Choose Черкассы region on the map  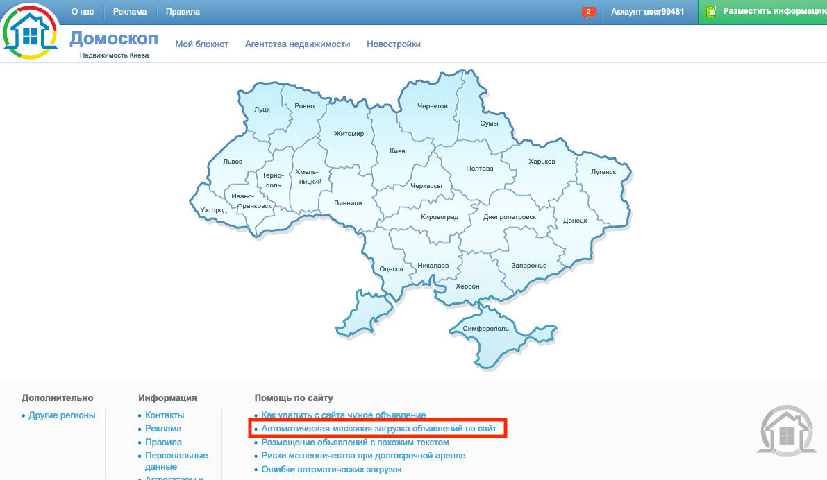[x=426, y=186]
